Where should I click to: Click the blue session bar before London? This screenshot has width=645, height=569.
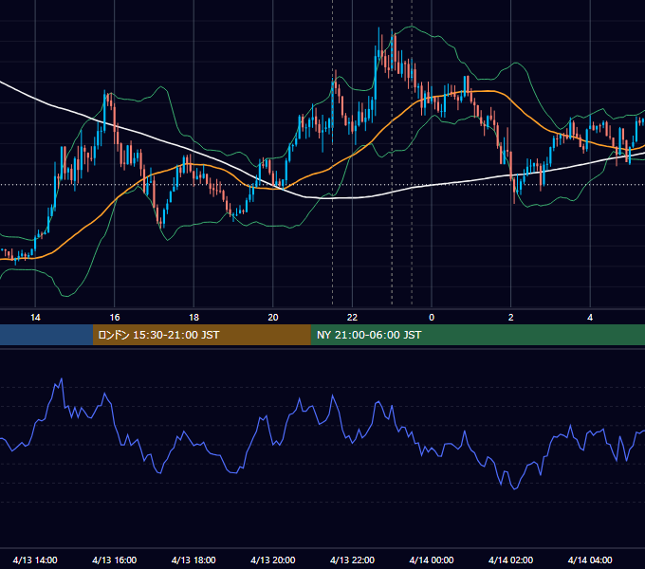click(46, 335)
